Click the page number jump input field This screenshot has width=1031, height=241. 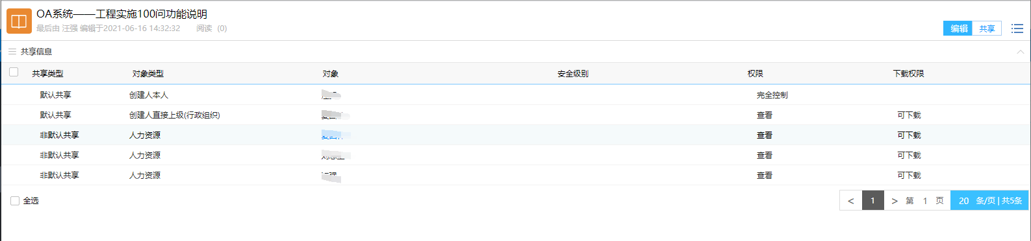click(x=925, y=201)
